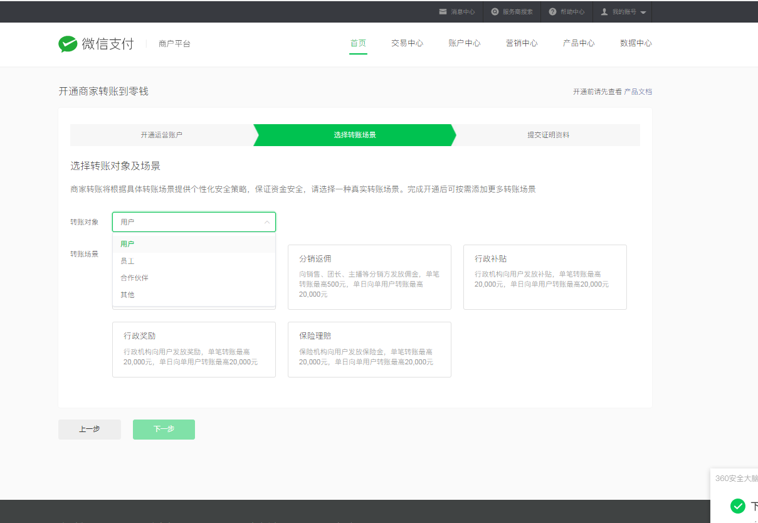The height and width of the screenshot is (523, 758).
Task: Collapse the 转账对象 dropdown chevron
Action: click(x=267, y=222)
